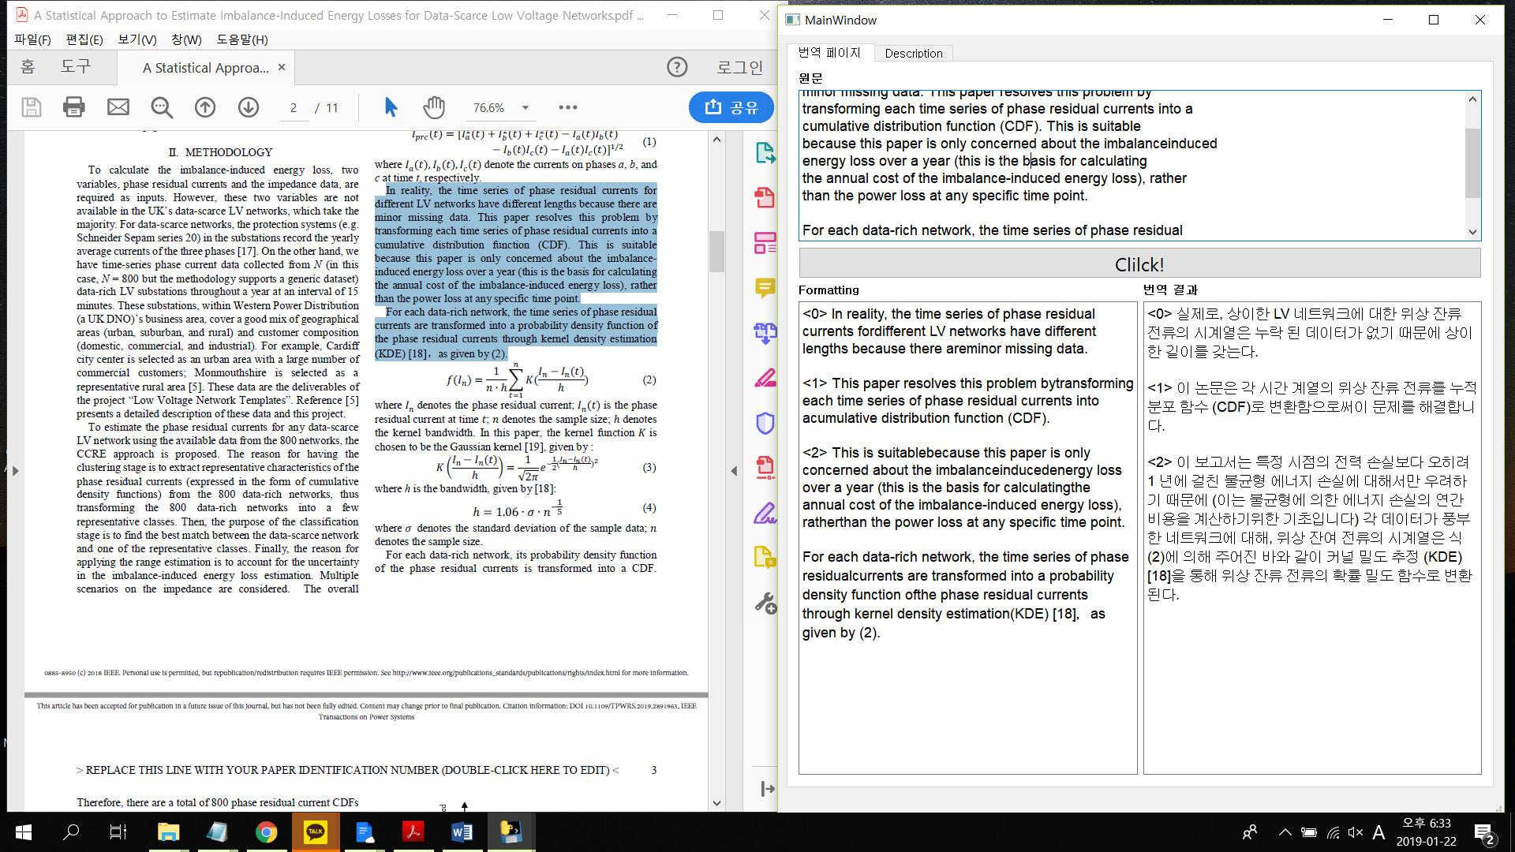The height and width of the screenshot is (852, 1515).
Task: Open the Protect shield tool in sidebar
Action: pyautogui.click(x=765, y=423)
